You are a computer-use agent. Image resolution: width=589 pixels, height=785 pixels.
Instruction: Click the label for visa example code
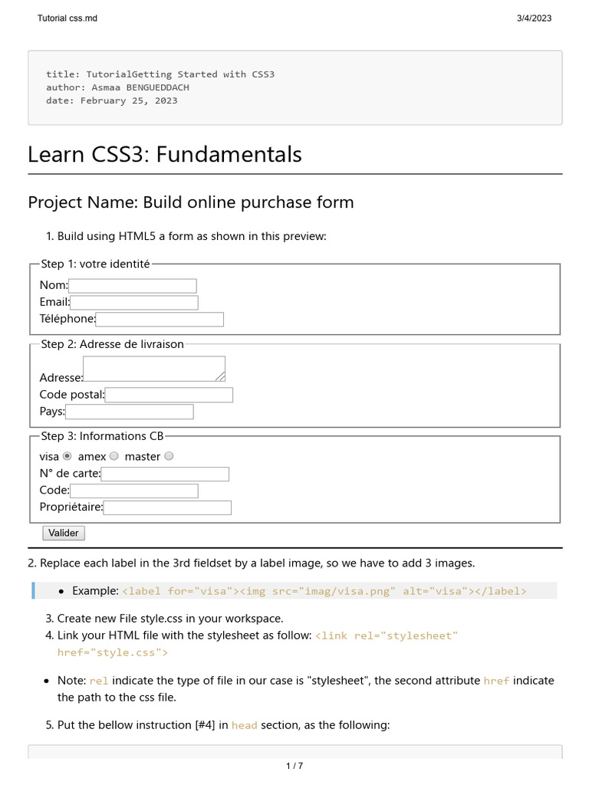[x=324, y=591]
